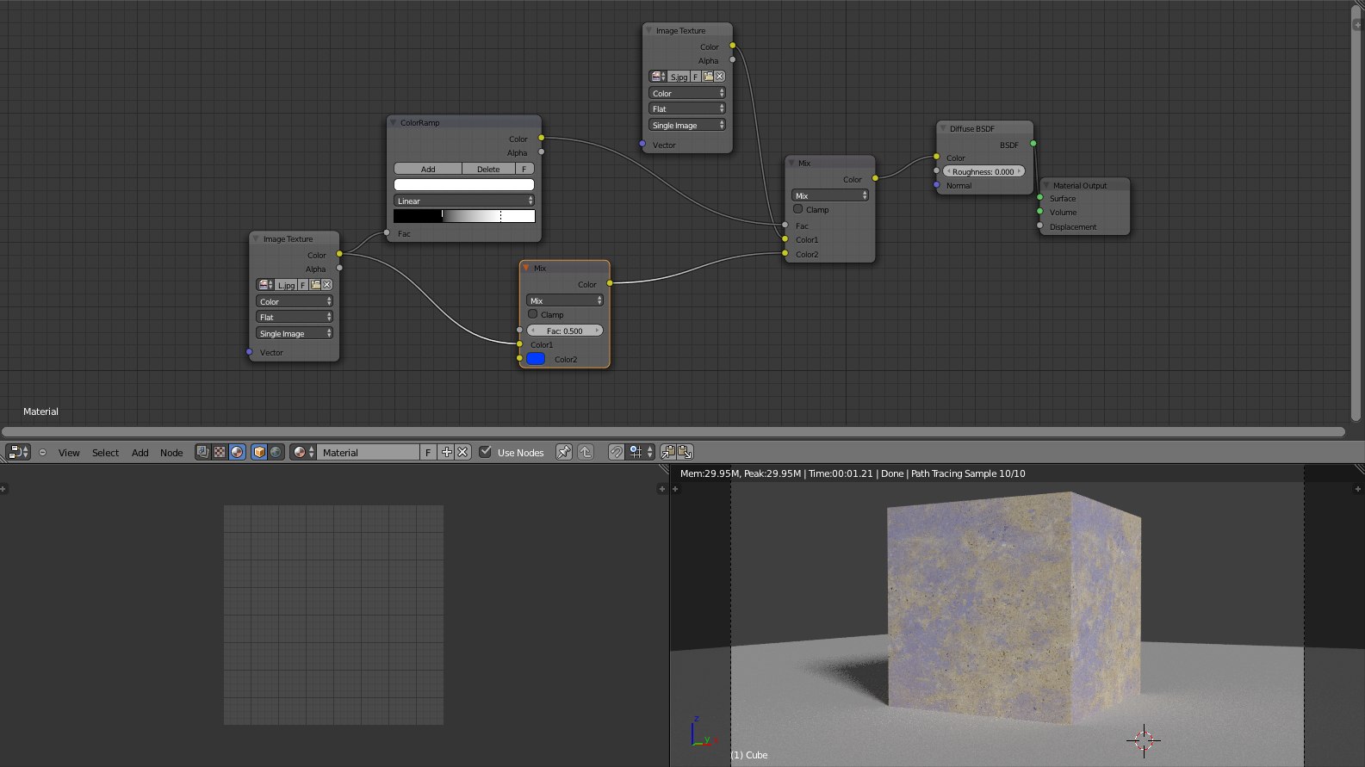
Task: Open Flat projection dropdown on L.jpg node
Action: [295, 317]
